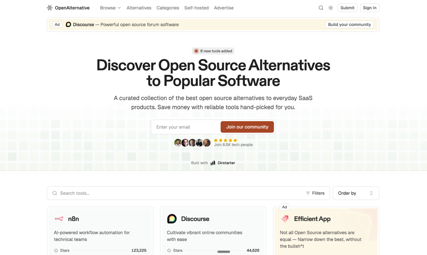Click the n8n logo icon
Image resolution: width=427 pixels, height=255 pixels.
(59, 219)
